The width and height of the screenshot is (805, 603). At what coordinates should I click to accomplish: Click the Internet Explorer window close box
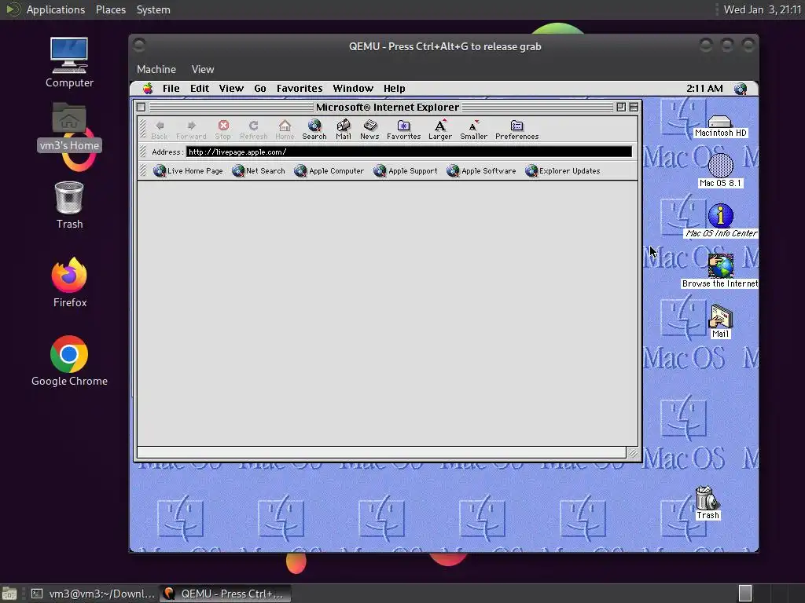pos(142,107)
